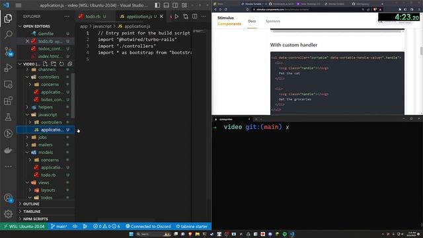Open the Explorer view in activity bar

(8, 18)
